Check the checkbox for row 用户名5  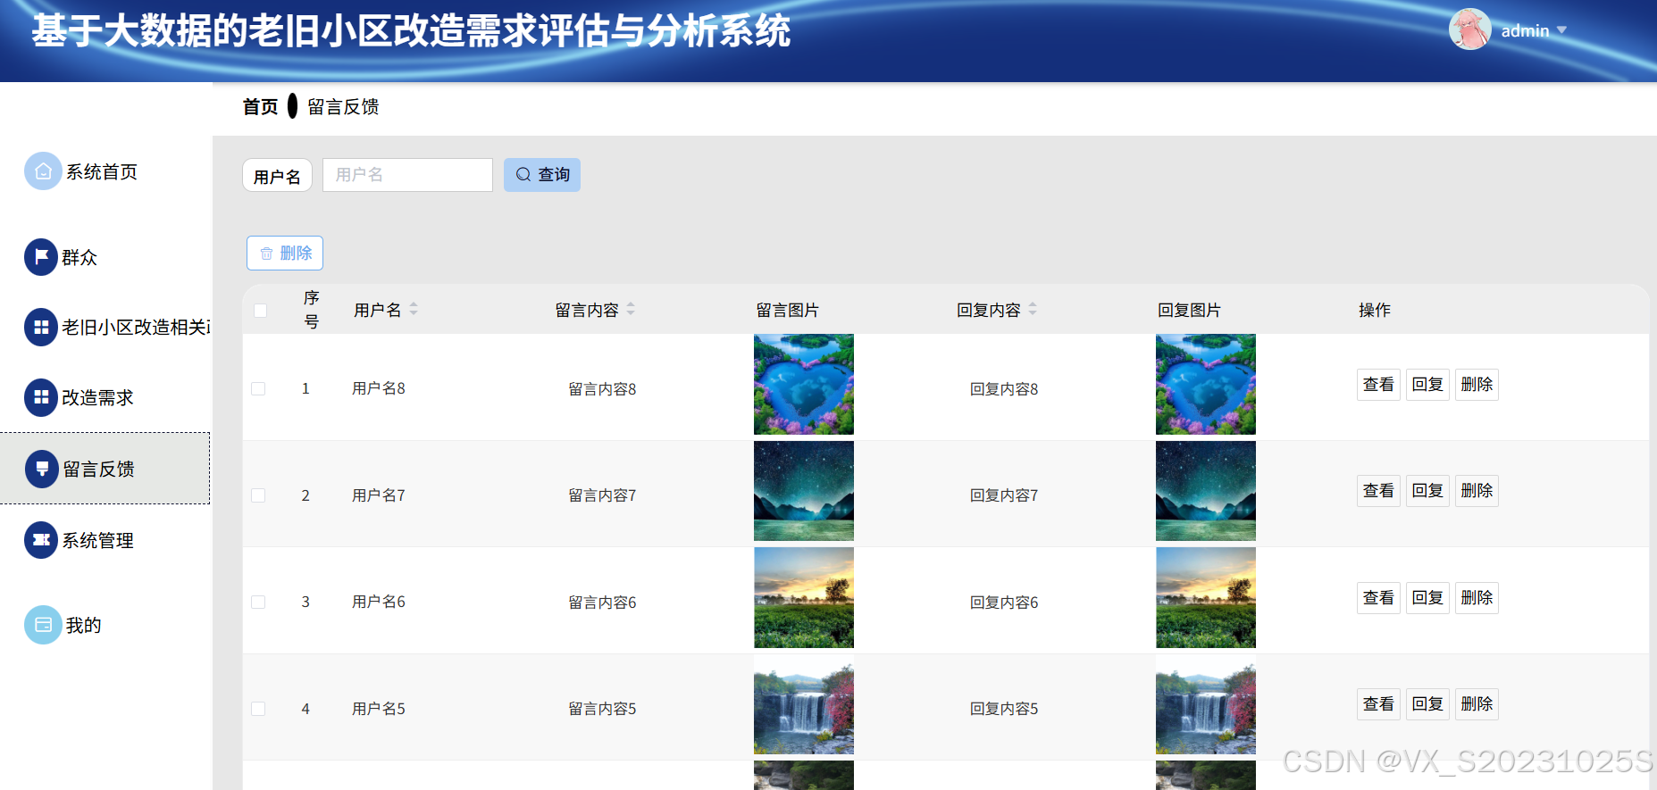coord(258,709)
